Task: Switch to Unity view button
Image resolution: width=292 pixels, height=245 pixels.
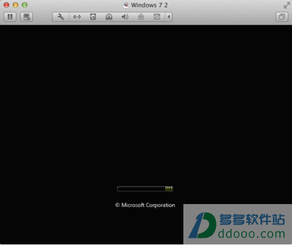Action: (x=282, y=17)
